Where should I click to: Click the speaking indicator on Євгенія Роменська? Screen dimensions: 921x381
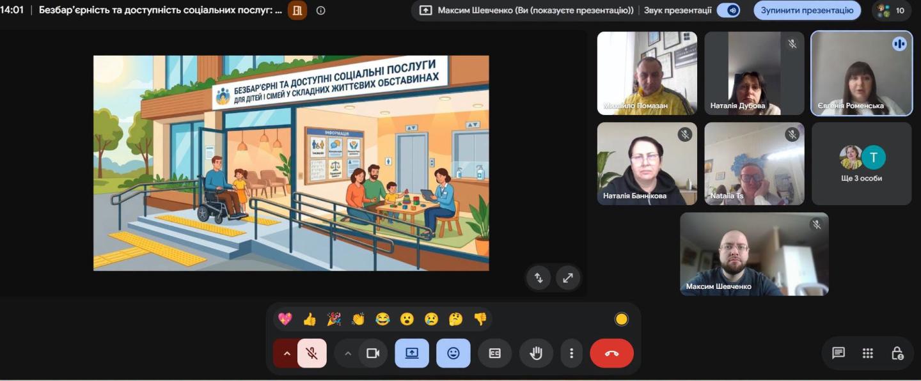click(899, 44)
